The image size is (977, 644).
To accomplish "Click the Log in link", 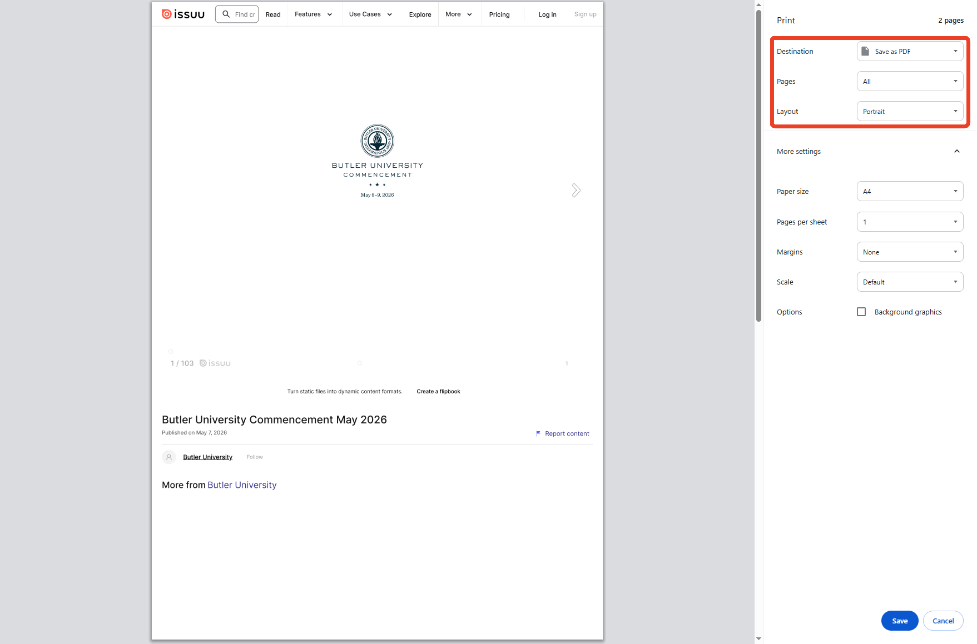I will (x=547, y=14).
